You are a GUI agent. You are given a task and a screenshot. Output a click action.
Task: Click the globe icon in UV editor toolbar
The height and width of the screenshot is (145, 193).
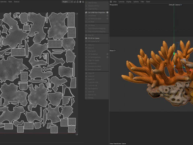pos(80,2)
